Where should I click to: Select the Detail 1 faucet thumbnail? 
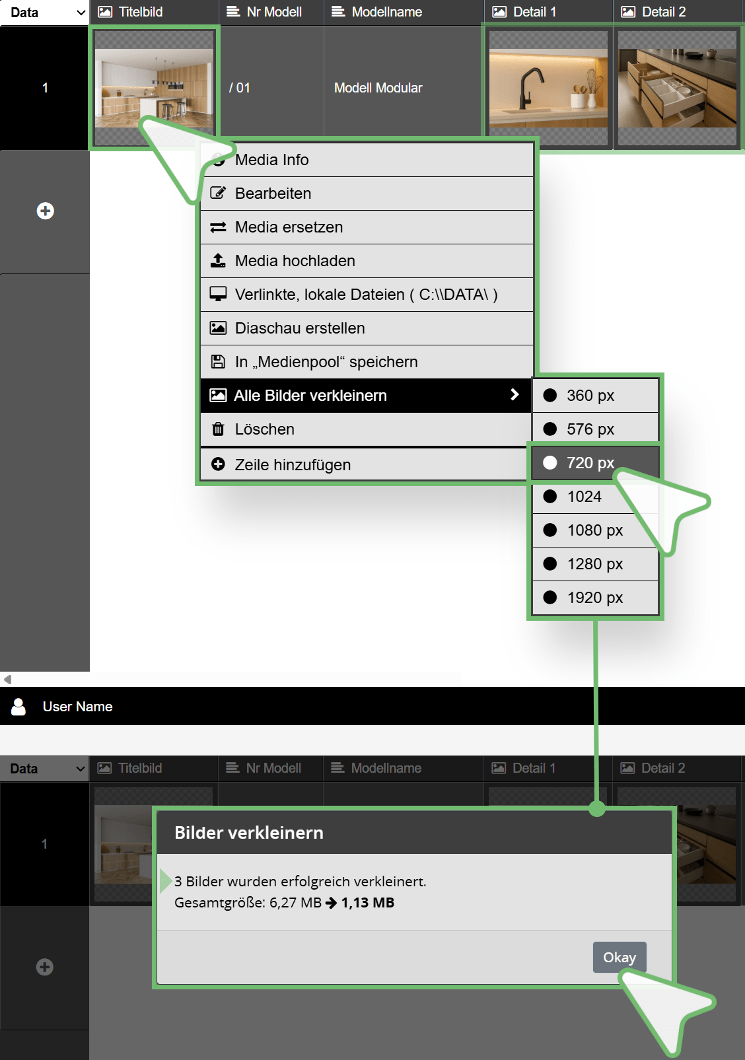(x=548, y=88)
